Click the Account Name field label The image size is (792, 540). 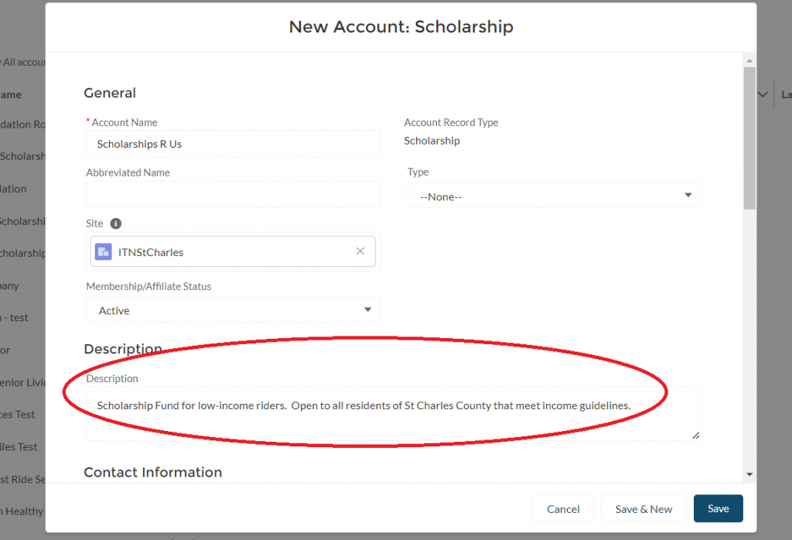coord(125,122)
